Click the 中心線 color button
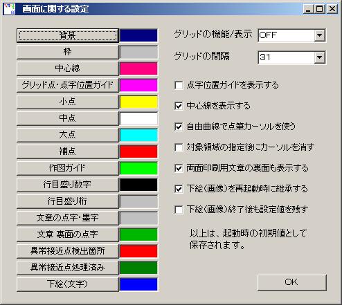342x305 pixels. tap(68, 68)
